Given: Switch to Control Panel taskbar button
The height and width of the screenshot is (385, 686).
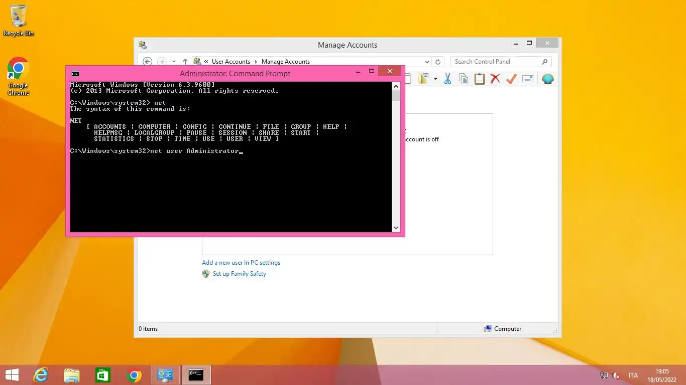Looking at the screenshot, I should point(165,375).
